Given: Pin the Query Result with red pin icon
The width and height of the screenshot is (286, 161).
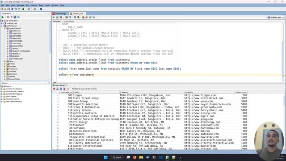Looking at the screenshot, I should [x=54, y=89].
